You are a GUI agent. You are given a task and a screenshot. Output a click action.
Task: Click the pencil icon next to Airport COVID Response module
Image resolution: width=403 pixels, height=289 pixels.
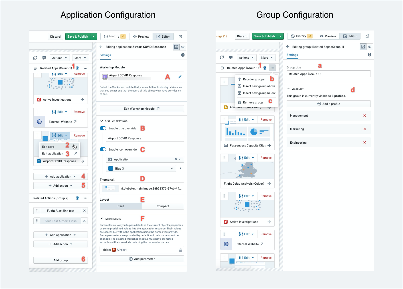(x=180, y=77)
